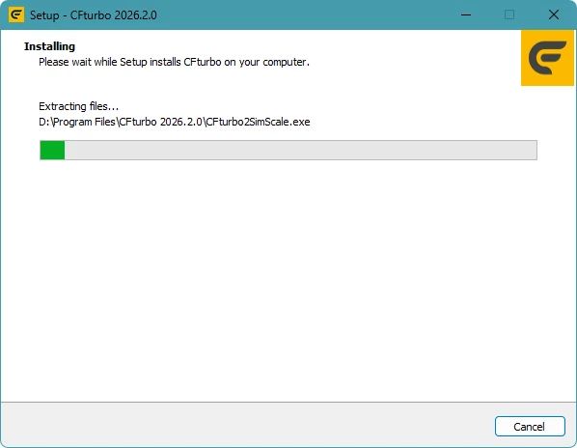The height and width of the screenshot is (448, 577).
Task: Click the CFturbo icon in the title bar
Action: tap(16, 14)
